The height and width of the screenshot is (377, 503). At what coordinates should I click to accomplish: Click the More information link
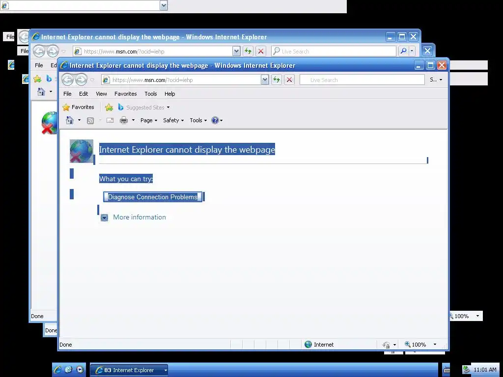pos(140,217)
